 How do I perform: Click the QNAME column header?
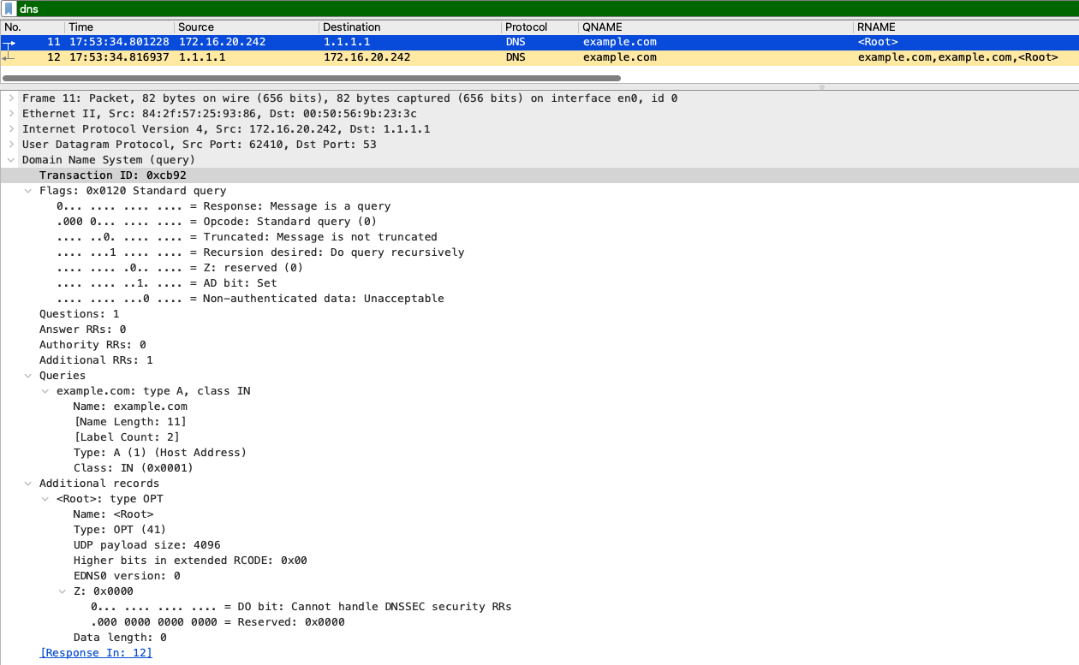(717, 27)
